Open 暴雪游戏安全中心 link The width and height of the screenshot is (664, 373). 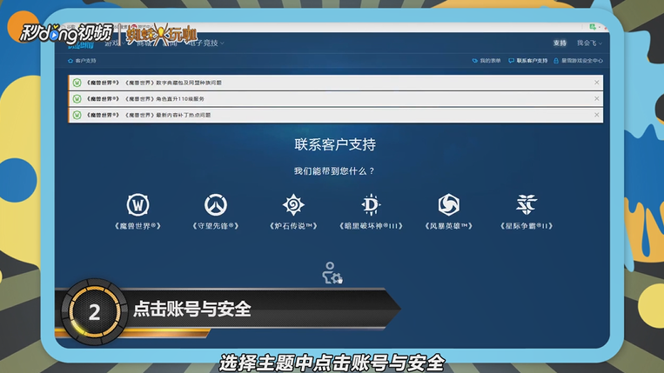(578, 61)
